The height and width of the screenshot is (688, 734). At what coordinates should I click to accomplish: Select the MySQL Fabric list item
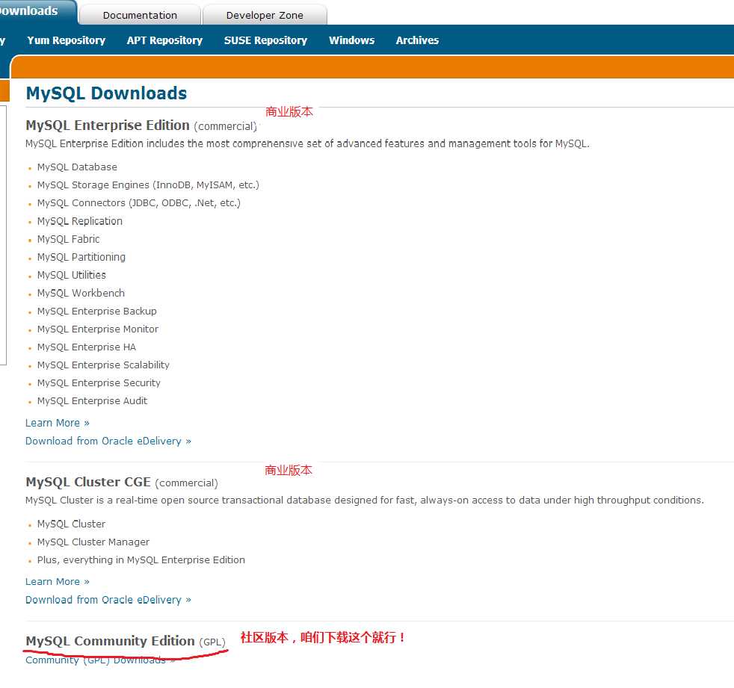(68, 239)
